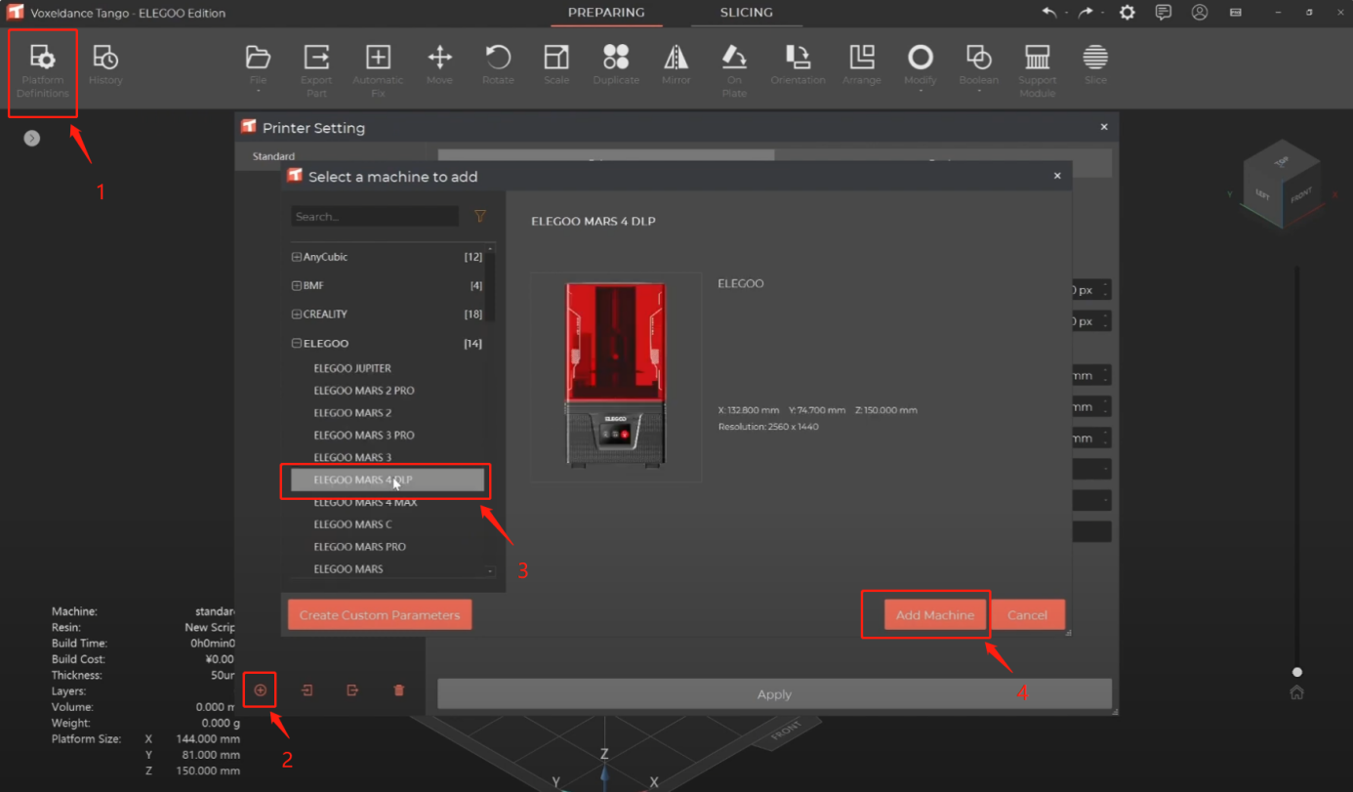Click Create Custom Parameters button

380,615
